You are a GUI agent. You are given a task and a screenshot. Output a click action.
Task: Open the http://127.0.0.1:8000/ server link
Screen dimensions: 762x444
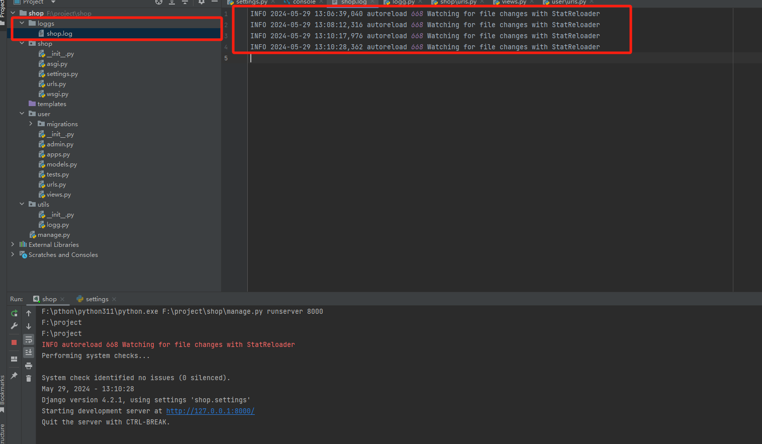[210, 411]
